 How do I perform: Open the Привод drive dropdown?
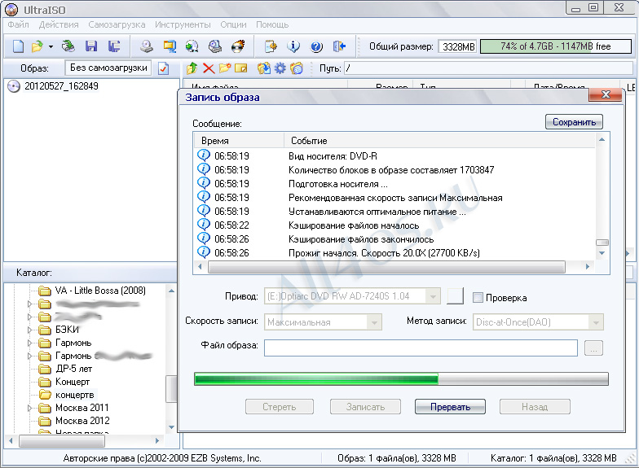click(x=432, y=296)
